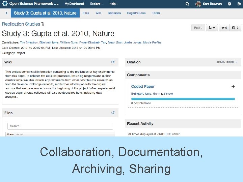The image size is (243, 182).
Task: Click the Study 3: Gupta et al. 2010 title
Action: pyautogui.click(x=58, y=34)
